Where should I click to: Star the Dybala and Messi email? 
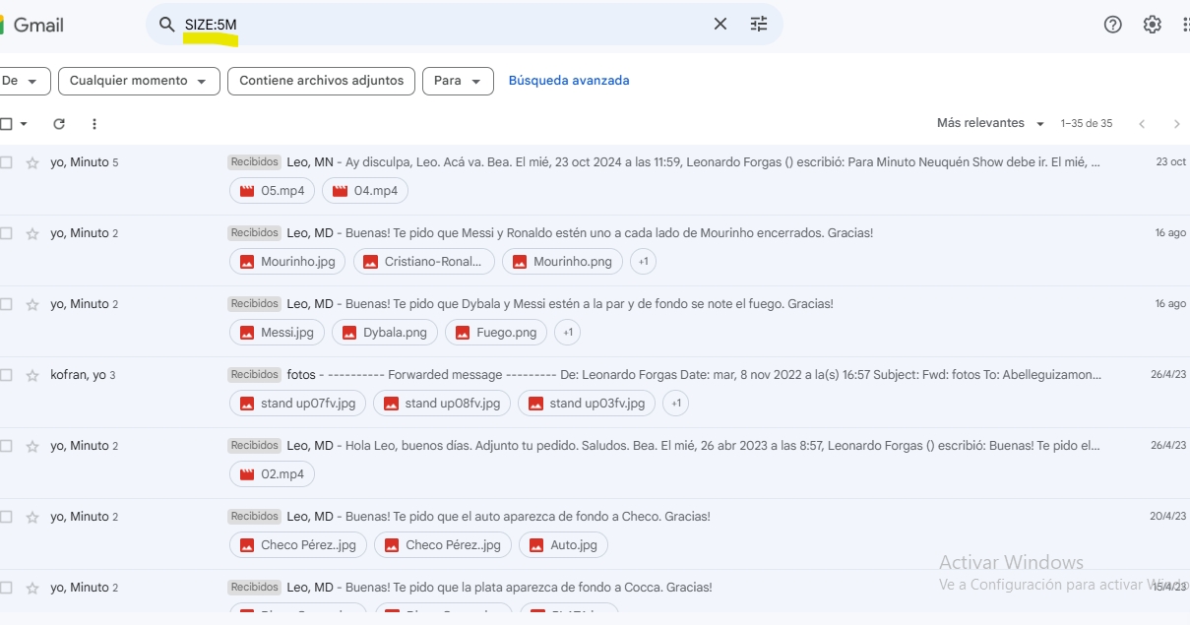coord(32,304)
